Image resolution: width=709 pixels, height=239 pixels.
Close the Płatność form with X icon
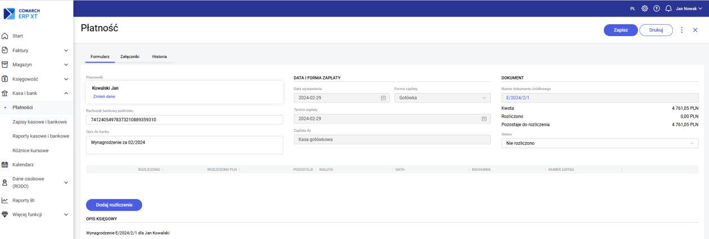coord(695,30)
